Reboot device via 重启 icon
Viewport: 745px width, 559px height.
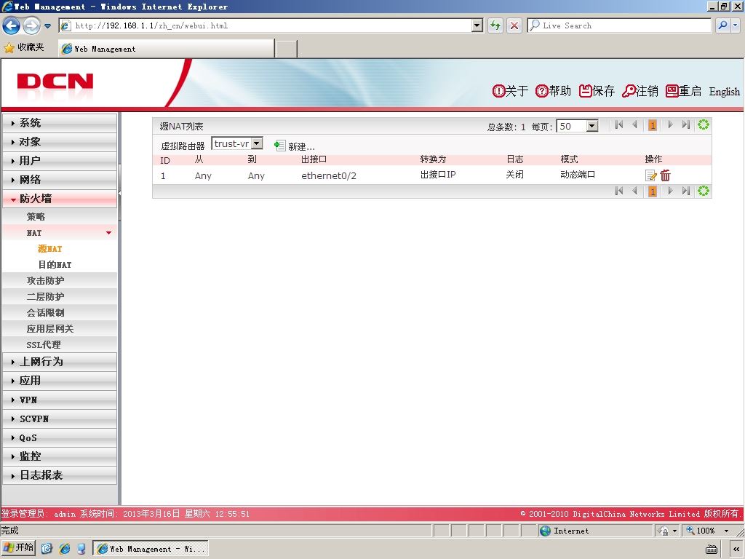coord(672,91)
